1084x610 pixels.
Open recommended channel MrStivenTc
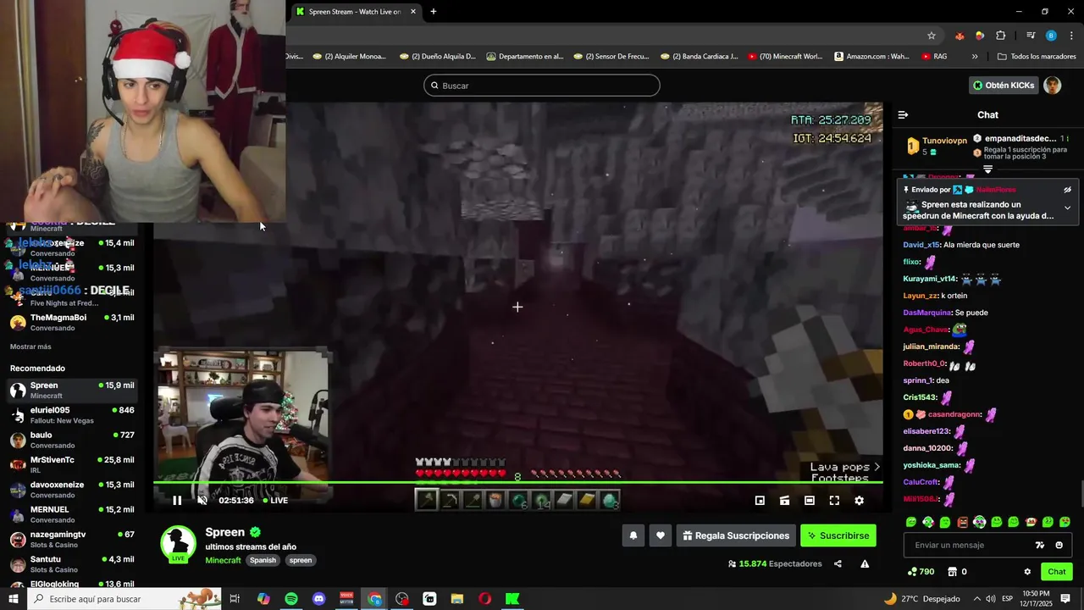[72, 464]
